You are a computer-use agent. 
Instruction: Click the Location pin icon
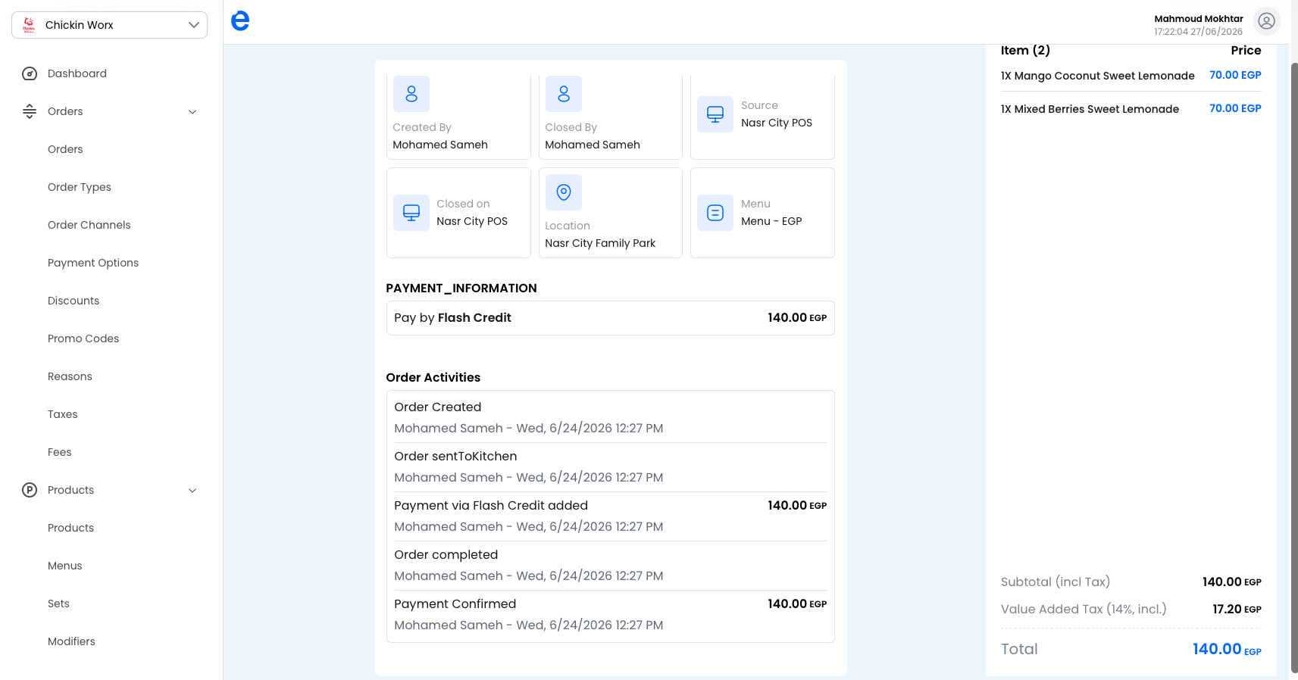tap(564, 192)
